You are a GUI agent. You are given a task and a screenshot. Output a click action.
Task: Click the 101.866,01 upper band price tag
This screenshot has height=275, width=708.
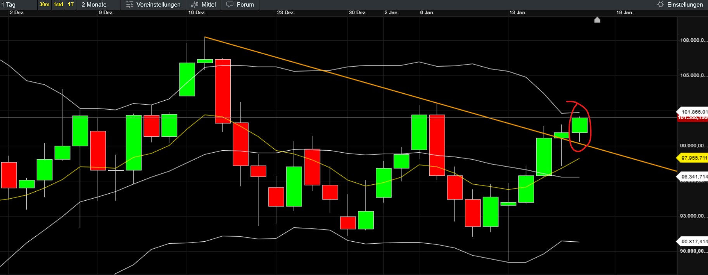tap(692, 112)
